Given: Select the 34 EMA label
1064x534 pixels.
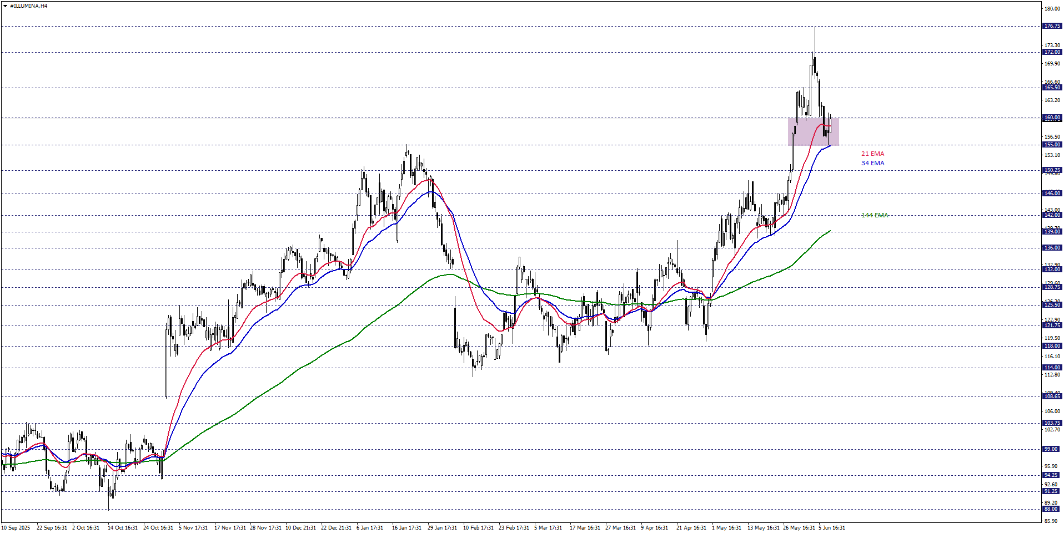Looking at the screenshot, I should (x=872, y=163).
